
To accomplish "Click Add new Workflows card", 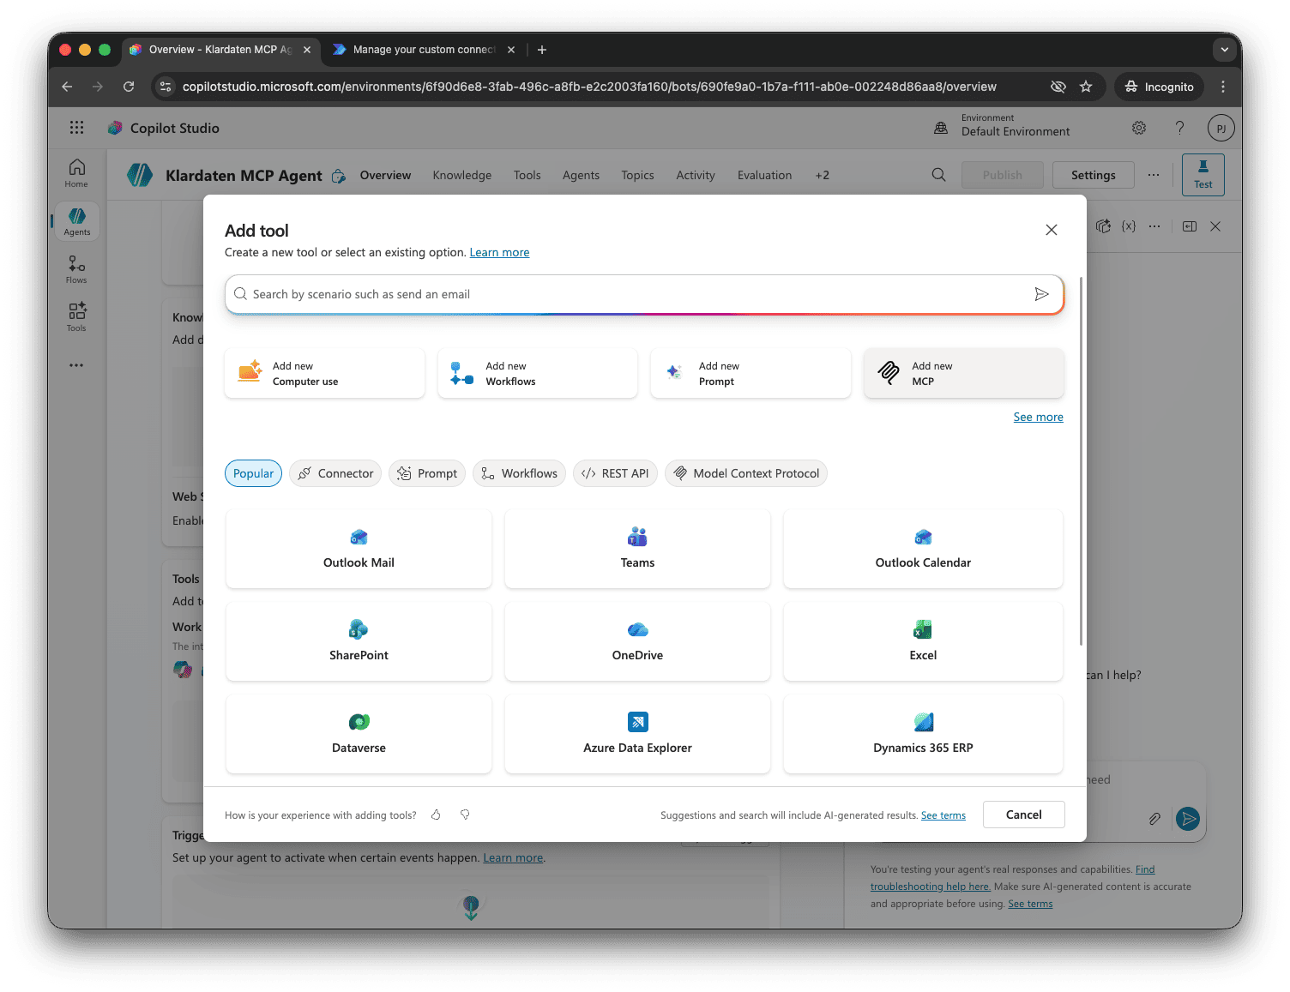I will point(538,373).
